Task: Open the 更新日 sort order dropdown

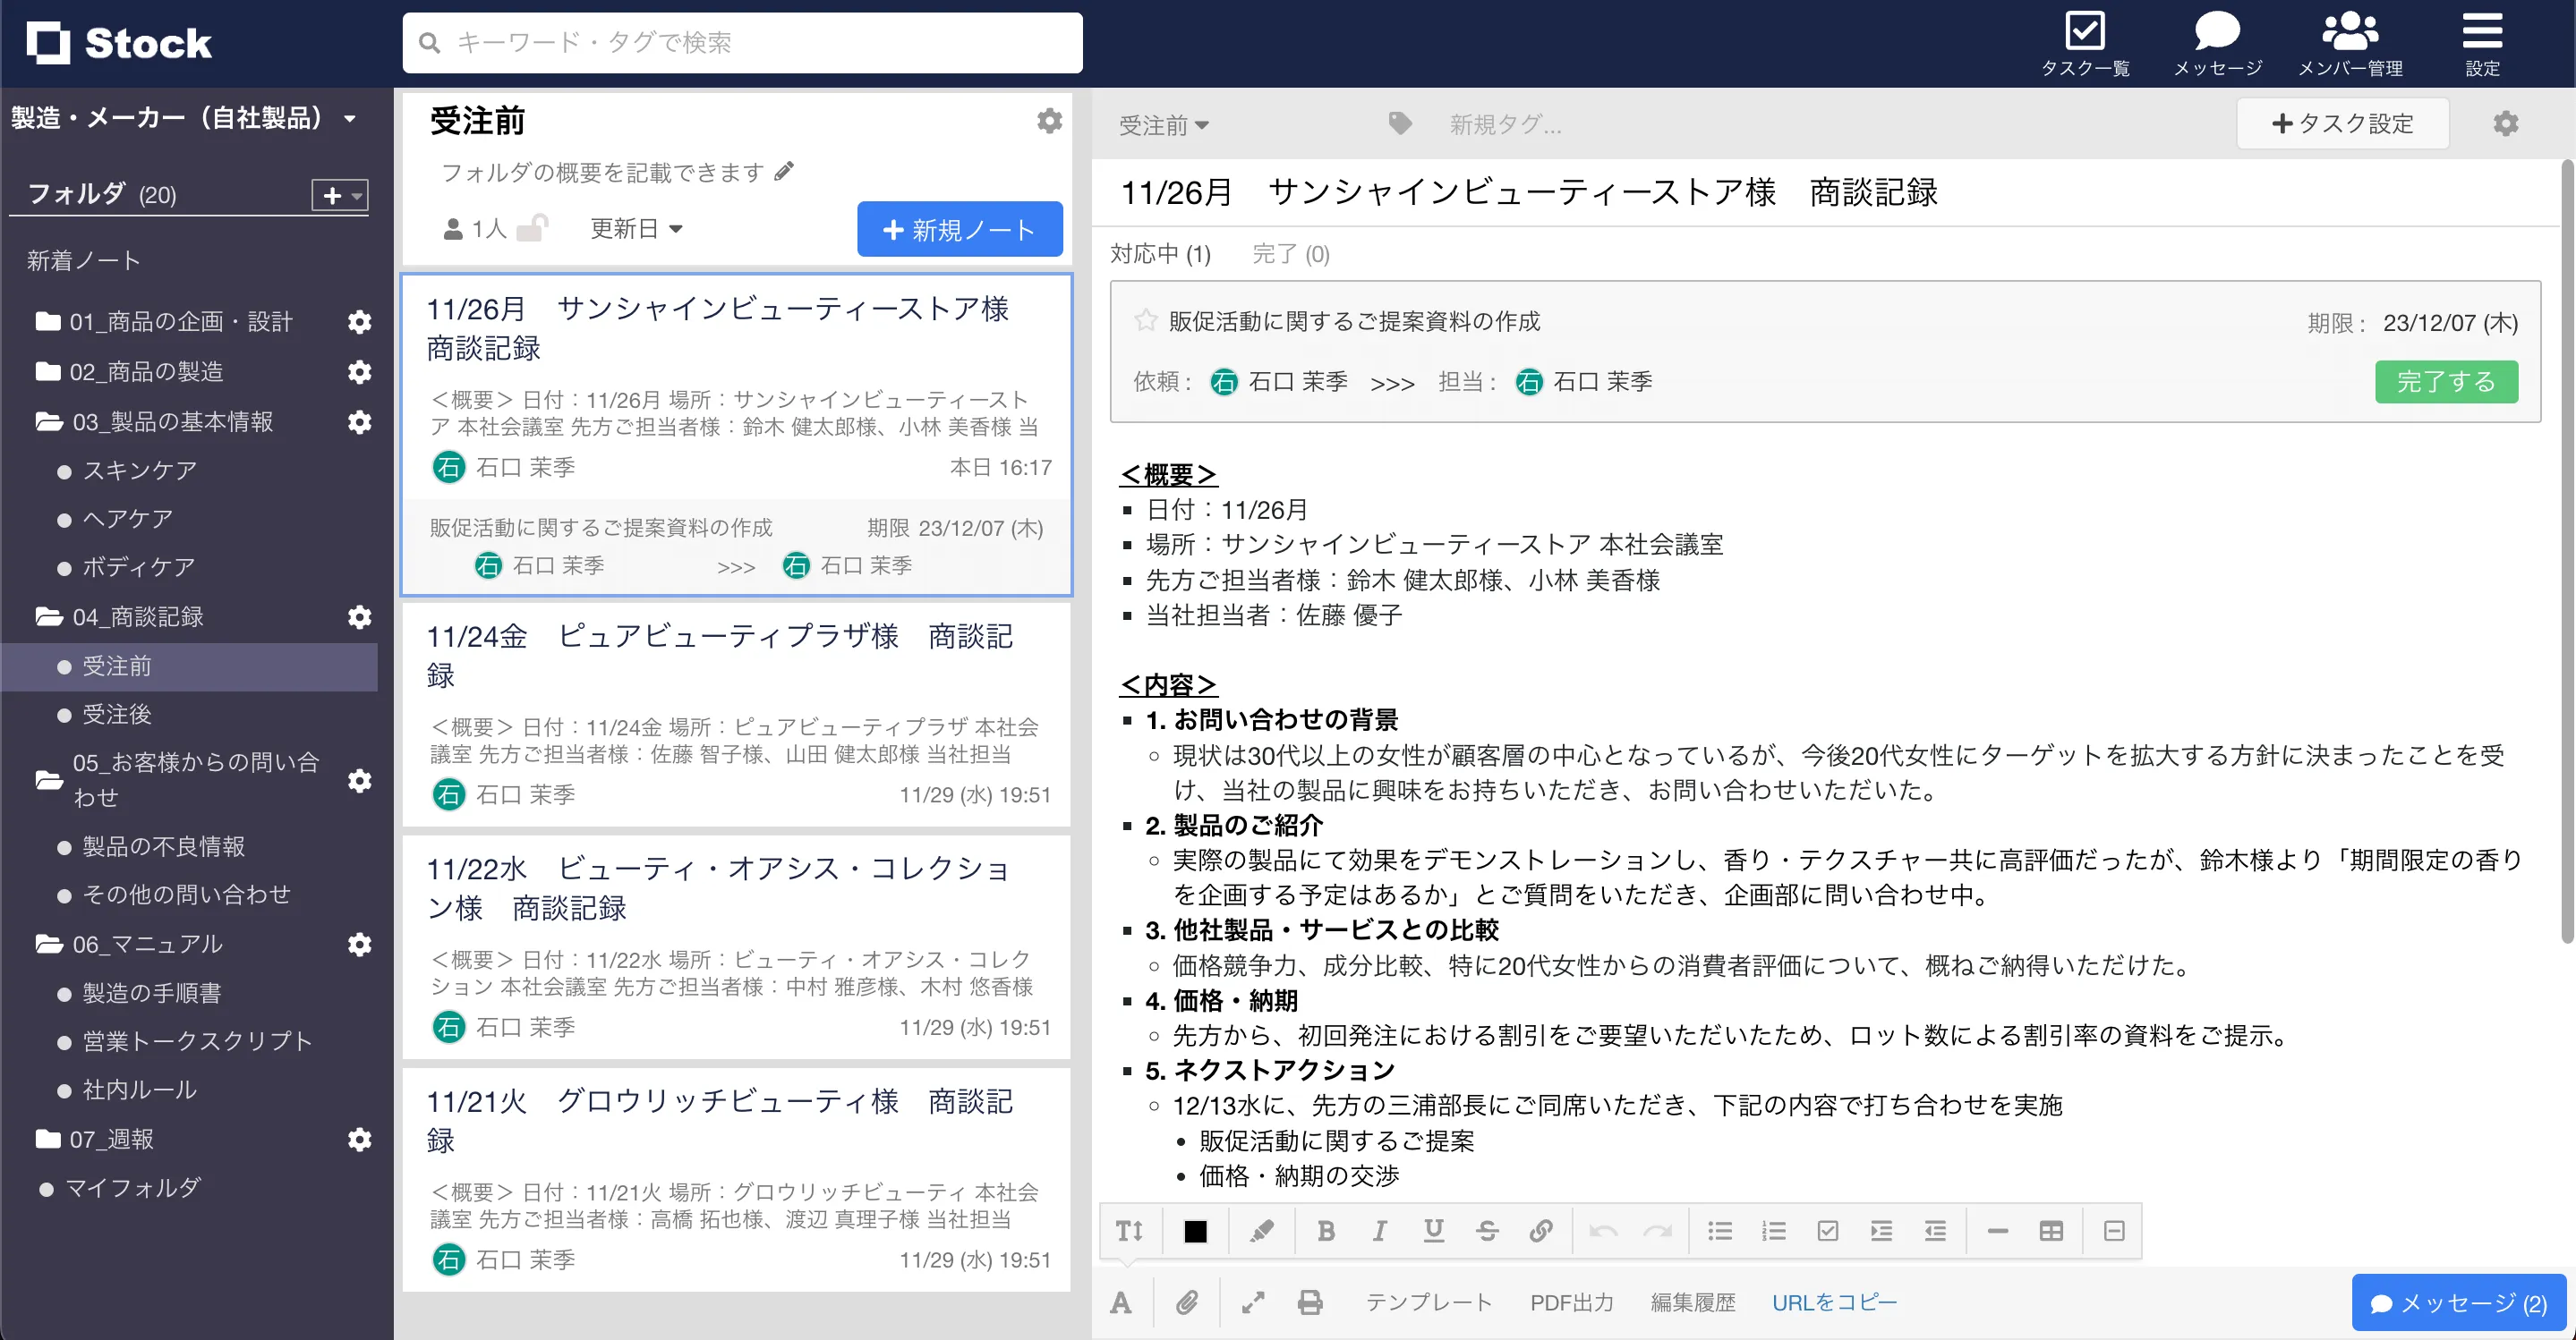Action: coord(636,228)
